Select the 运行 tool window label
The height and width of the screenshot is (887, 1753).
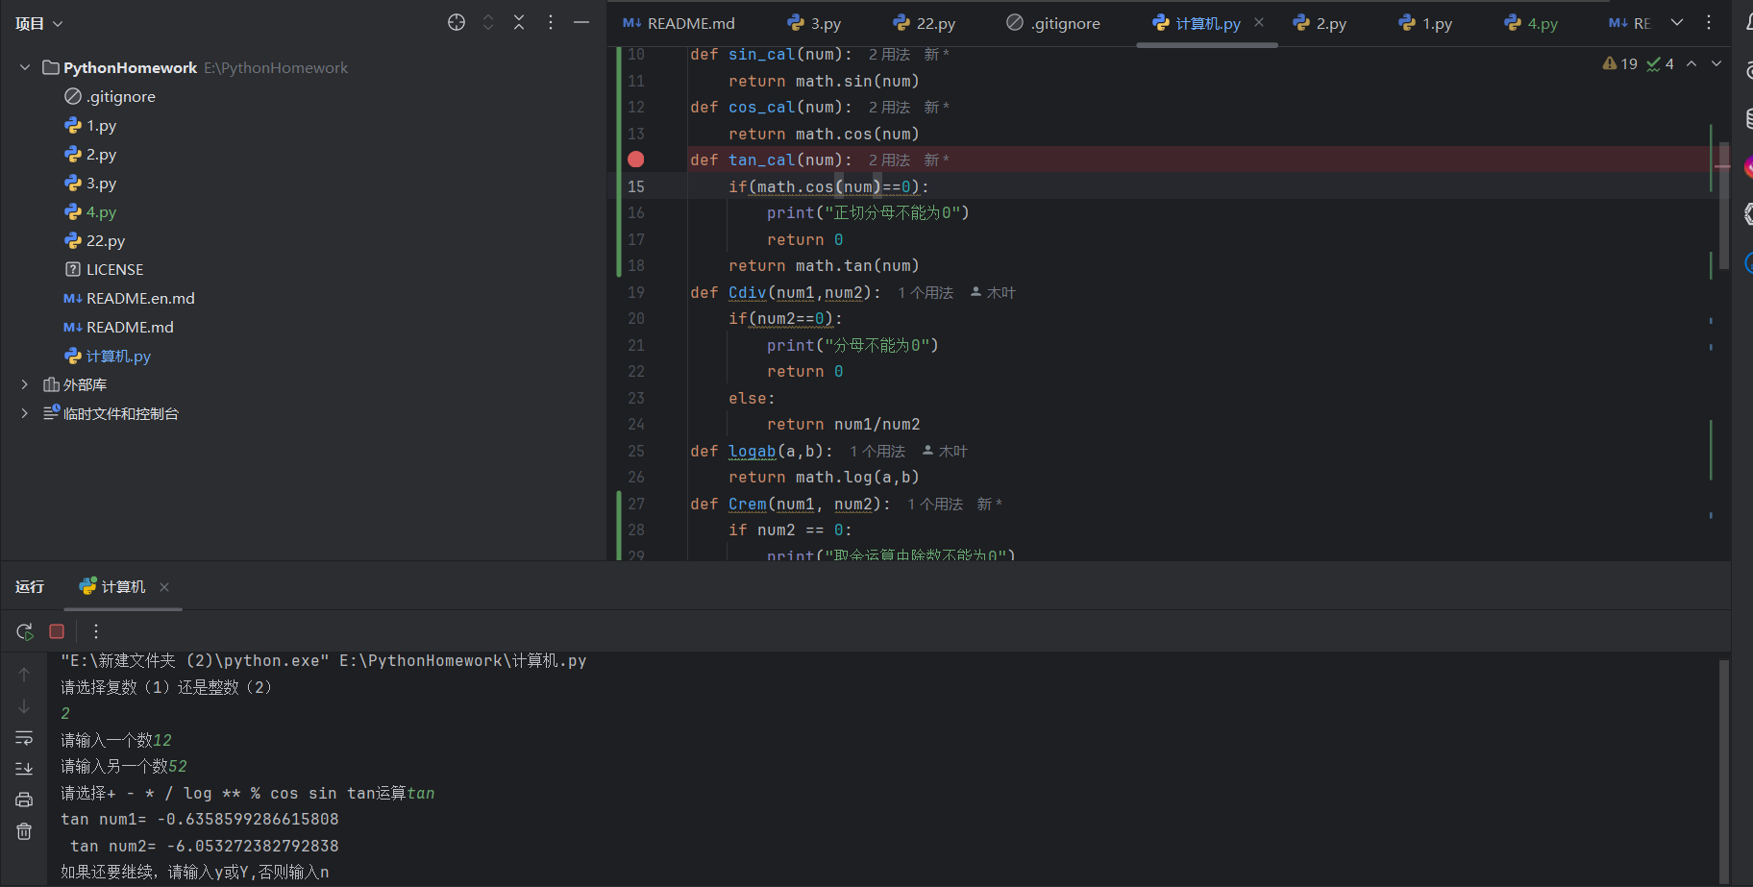(x=30, y=586)
